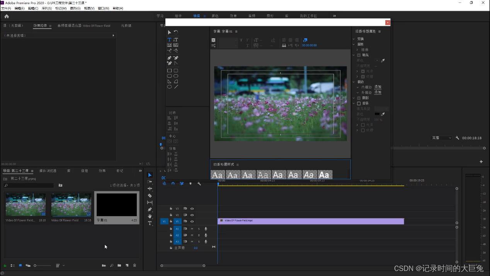
Task: Toggle V3 track visibility eye
Action: (x=192, y=209)
